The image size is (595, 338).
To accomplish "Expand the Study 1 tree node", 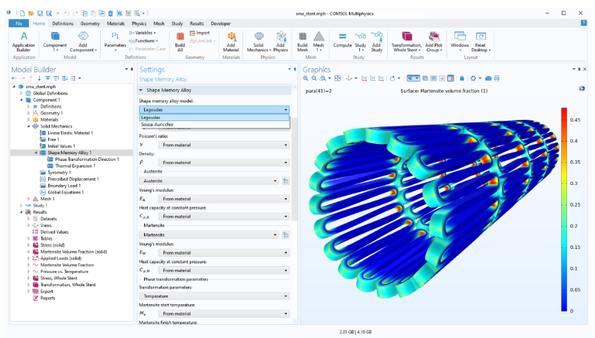I will (21, 205).
